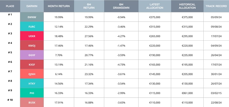This screenshot has width=229, height=107.
Task: Select the EWNW darwin cell
Action: [x=32, y=17]
